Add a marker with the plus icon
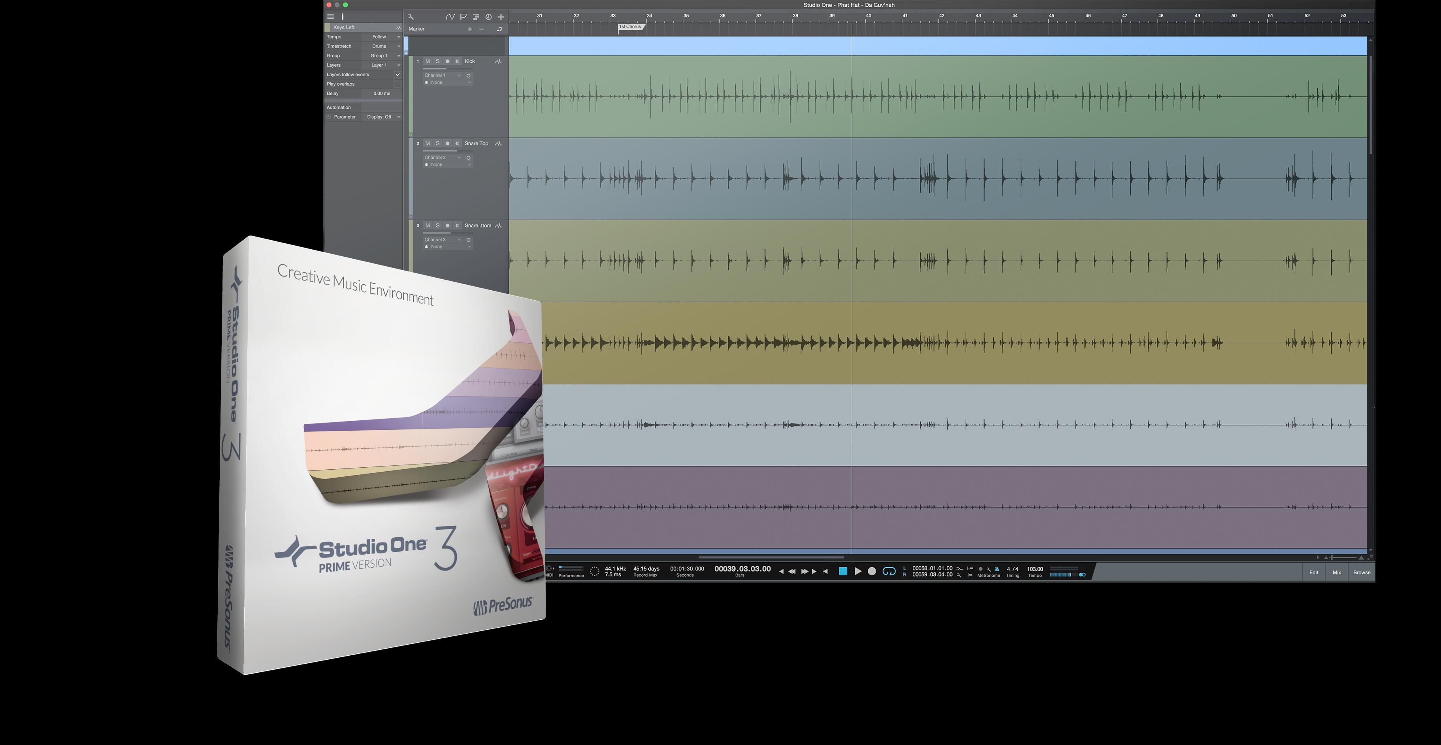This screenshot has width=1441, height=745. coord(470,29)
